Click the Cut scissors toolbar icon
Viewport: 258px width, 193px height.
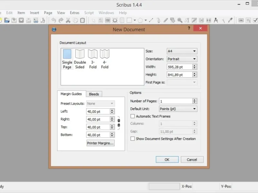coord(68,20)
